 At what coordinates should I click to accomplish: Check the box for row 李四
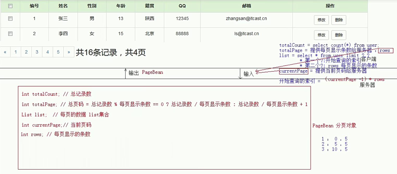tap(10, 34)
